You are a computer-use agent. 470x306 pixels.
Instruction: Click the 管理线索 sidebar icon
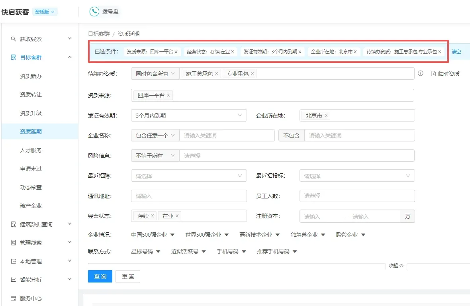pyautogui.click(x=13, y=243)
